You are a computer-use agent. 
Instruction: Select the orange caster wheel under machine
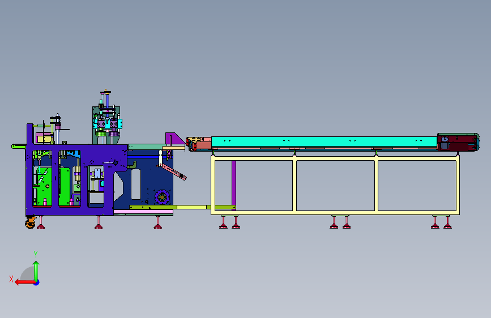pyautogui.click(x=31, y=223)
